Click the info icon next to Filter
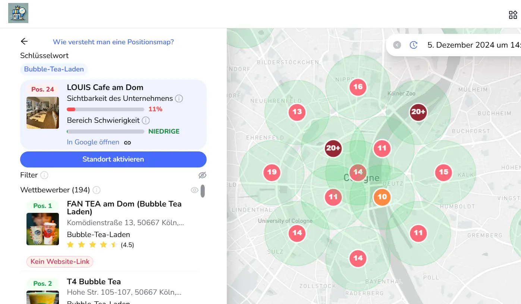This screenshot has height=304, width=521. [44, 175]
